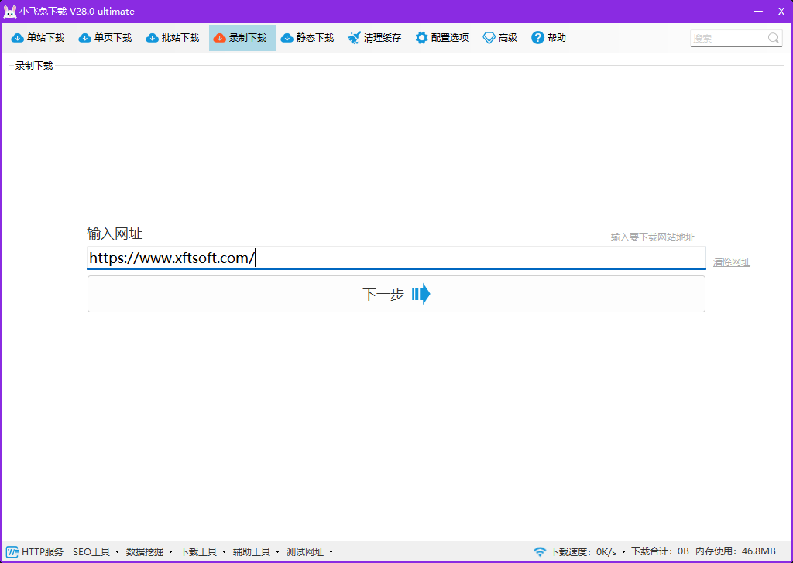Click the 清理缓存 broom icon
This screenshot has height=563, width=793.
pyautogui.click(x=355, y=38)
